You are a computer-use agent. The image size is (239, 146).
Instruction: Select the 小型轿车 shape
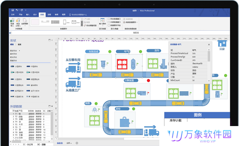[16, 67]
